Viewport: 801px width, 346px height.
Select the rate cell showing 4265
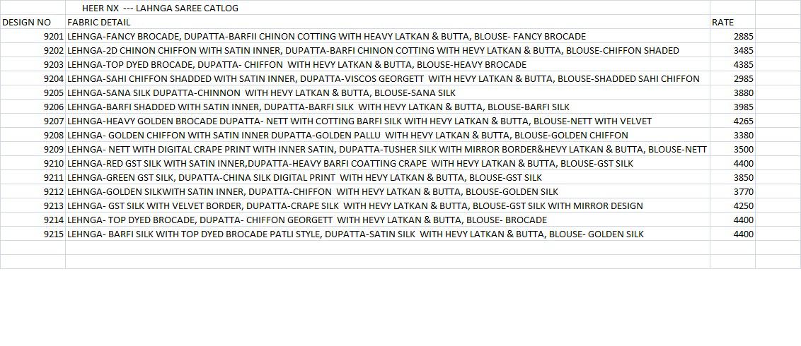click(x=743, y=121)
